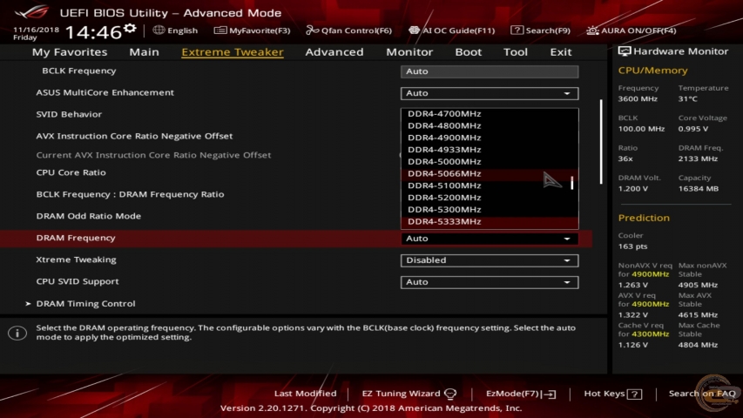Image resolution: width=743 pixels, height=418 pixels.
Task: Click the CPU/Memory heading
Action: tap(652, 71)
